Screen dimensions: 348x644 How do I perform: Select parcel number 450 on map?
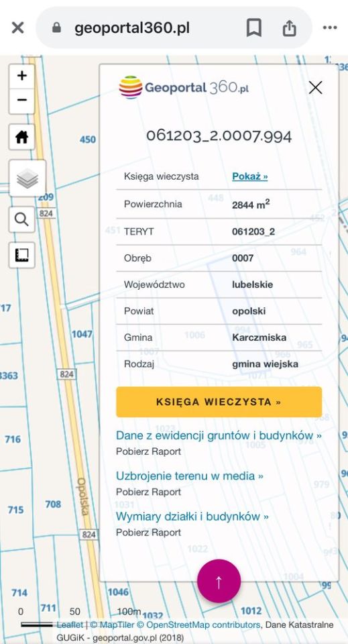coord(87,140)
